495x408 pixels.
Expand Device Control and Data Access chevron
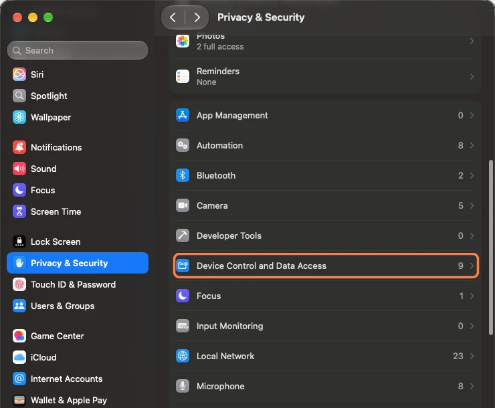pos(472,266)
